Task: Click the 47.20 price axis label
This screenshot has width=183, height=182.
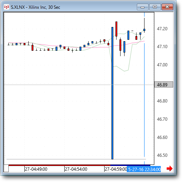Action: (x=162, y=29)
